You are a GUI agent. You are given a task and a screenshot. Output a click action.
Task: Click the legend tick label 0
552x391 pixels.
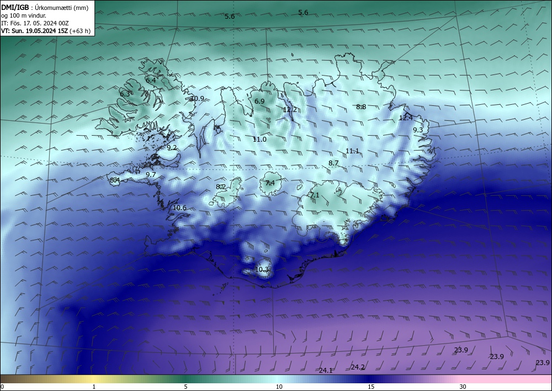(x=2, y=387)
